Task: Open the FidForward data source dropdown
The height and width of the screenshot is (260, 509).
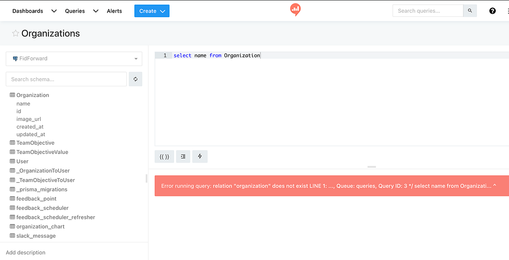Action: 74,58
